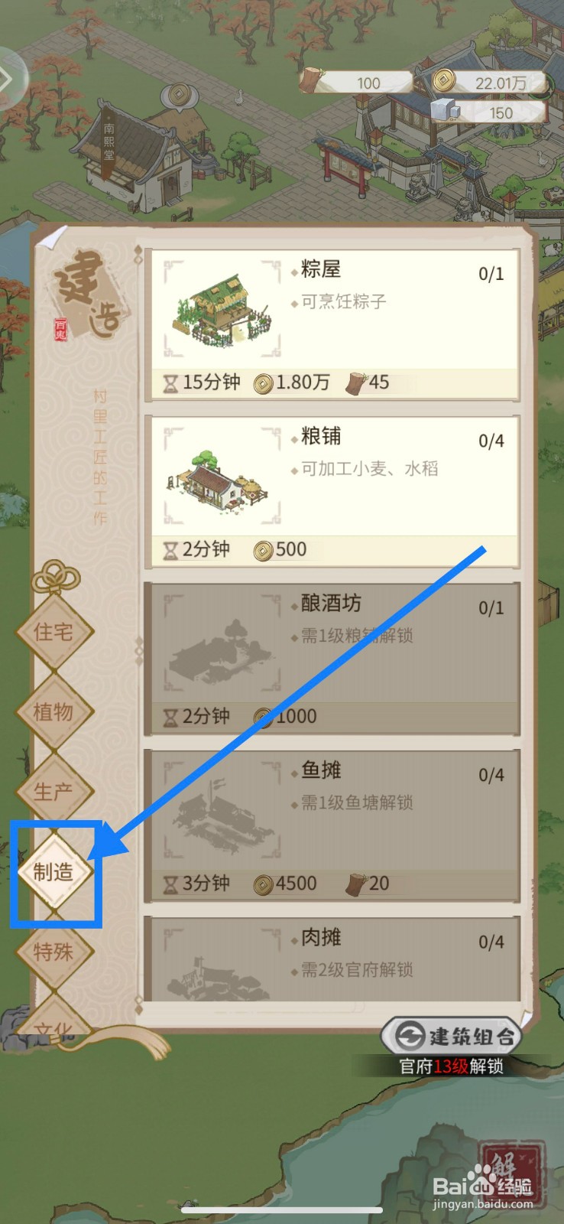Image resolution: width=564 pixels, height=1224 pixels.
Task: Open the partially hidden 文化 tab
Action: click(x=53, y=1019)
